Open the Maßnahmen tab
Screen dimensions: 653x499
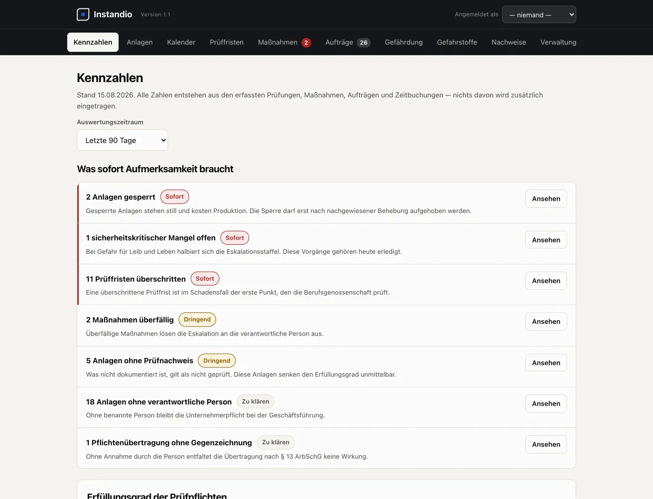(284, 42)
